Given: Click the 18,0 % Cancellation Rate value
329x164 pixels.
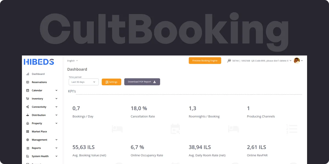Looking at the screenshot, I should click(x=139, y=108).
